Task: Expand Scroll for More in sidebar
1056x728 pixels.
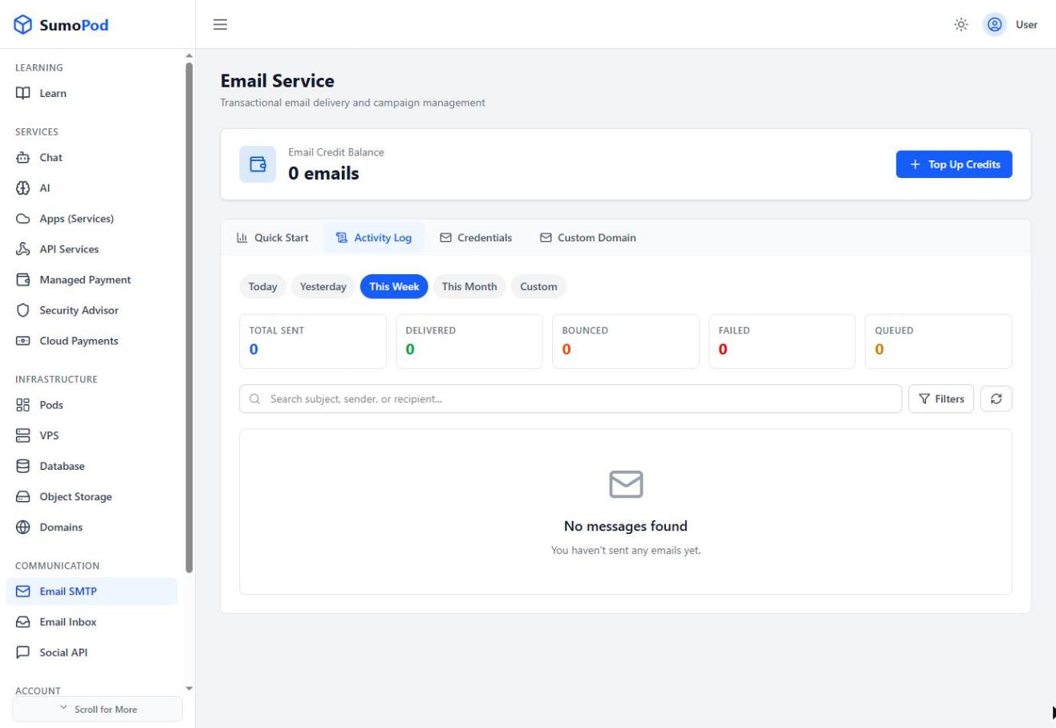Action: click(x=97, y=709)
